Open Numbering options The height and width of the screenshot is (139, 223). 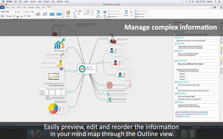pos(113,17)
